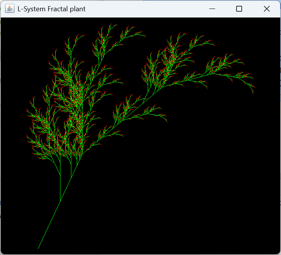
Task: Close the L-System Fractal plant window
Action: click(x=267, y=9)
